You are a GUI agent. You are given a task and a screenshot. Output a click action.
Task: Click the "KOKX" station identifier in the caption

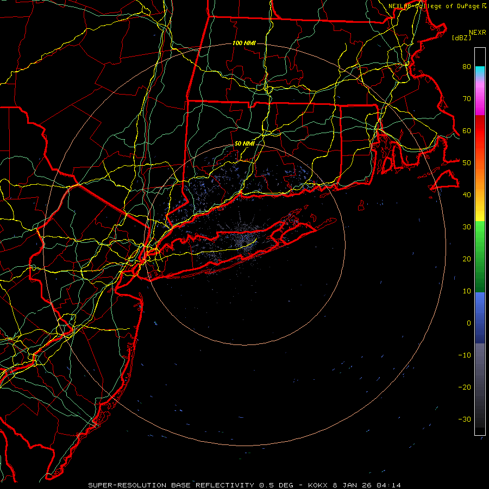point(317,485)
